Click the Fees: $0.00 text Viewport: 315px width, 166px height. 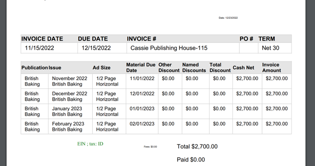click(150, 147)
